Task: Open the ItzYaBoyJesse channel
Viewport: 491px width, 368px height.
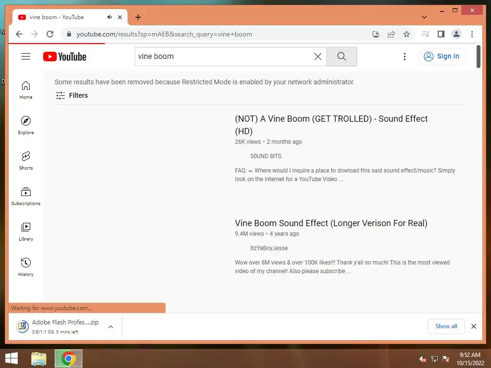Action: [269, 248]
